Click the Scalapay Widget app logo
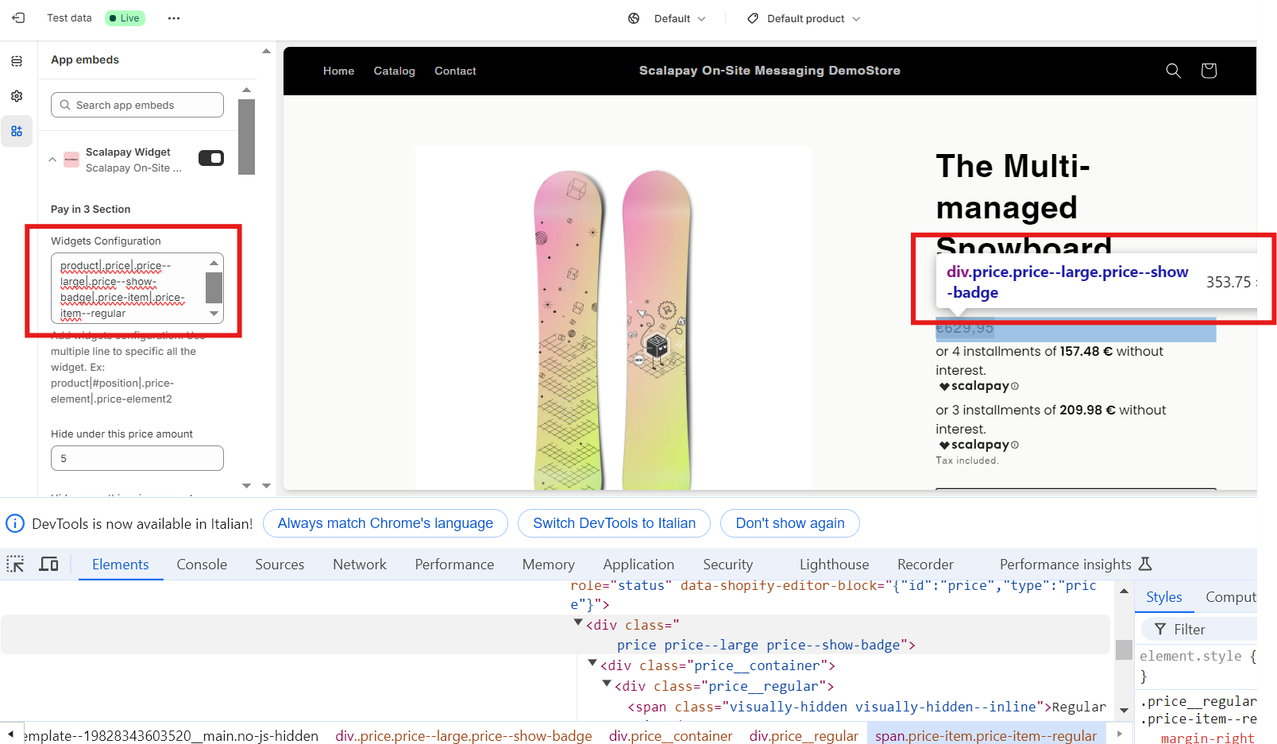 pos(71,160)
